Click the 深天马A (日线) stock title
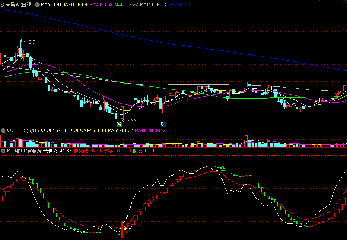This screenshot has width=347, height=240. coord(17,5)
